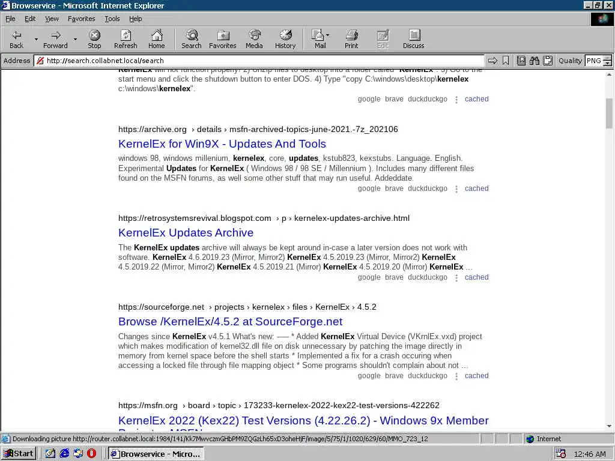Open the Discuss toolbar button

click(413, 39)
